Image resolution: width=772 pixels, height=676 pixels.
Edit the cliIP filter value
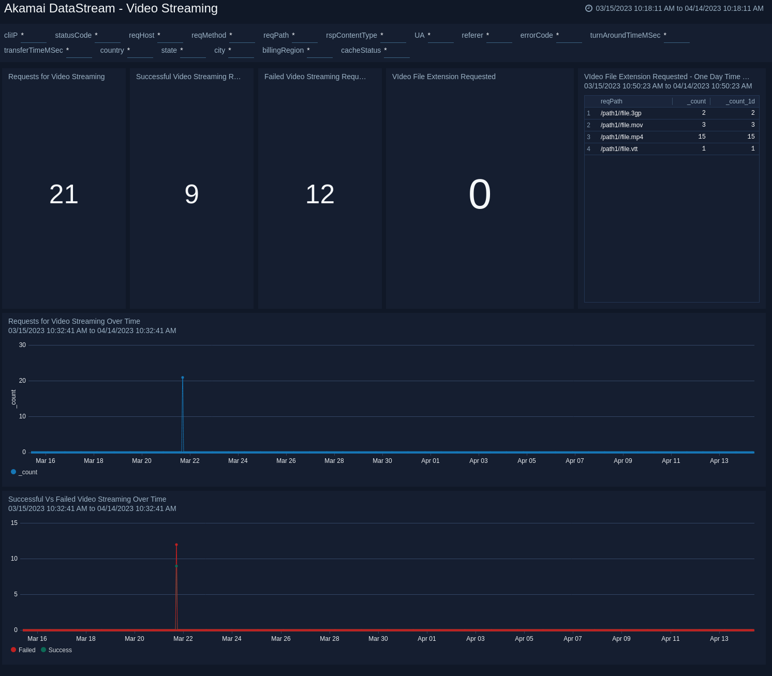coord(34,36)
